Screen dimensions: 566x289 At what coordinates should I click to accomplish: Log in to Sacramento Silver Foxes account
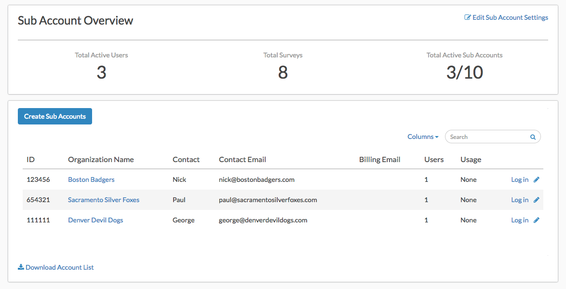(x=519, y=200)
